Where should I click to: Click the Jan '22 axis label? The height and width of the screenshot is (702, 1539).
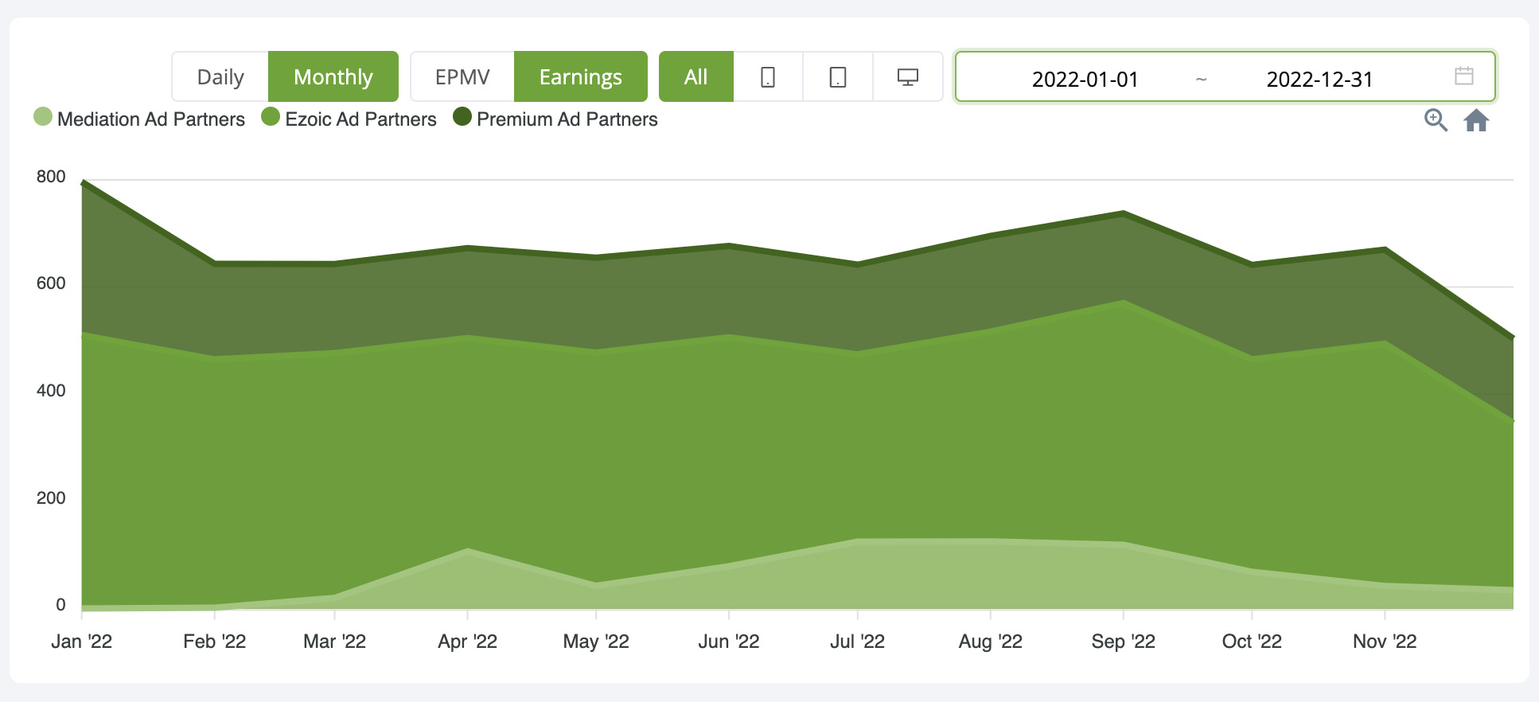pos(82,642)
